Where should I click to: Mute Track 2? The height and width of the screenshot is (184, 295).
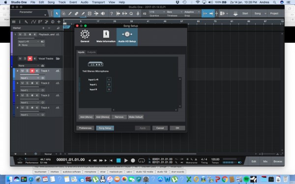point(22,83)
